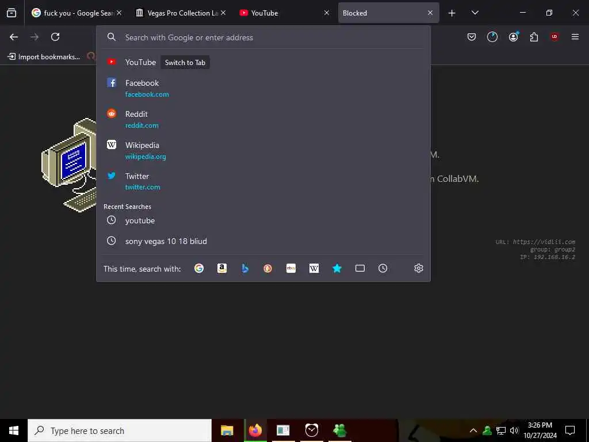Image resolution: width=589 pixels, height=442 pixels.
Task: Open the notification center
Action: pos(570,430)
